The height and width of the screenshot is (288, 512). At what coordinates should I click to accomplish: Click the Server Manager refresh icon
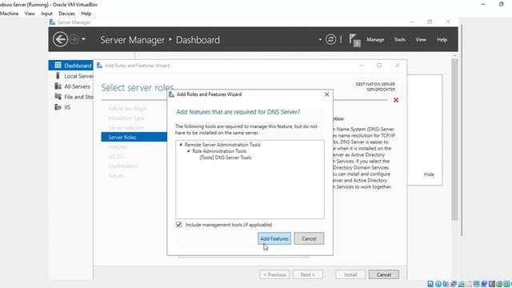click(x=330, y=39)
